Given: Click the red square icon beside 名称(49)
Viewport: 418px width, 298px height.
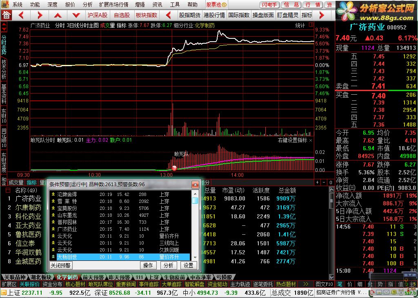Looking at the screenshot, I should point(8,190).
